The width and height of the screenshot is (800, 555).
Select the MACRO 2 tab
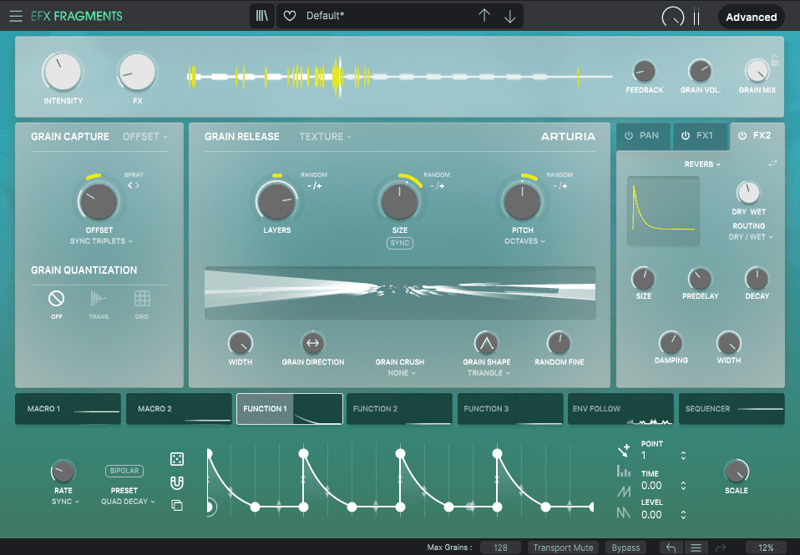point(179,409)
